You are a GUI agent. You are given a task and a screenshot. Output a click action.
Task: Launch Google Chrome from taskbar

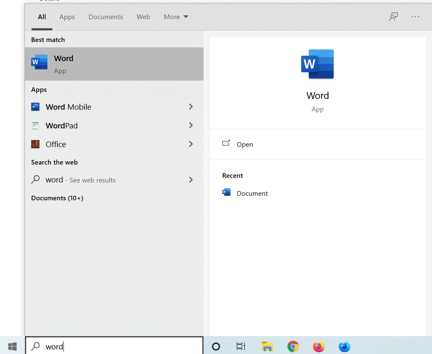point(293,347)
